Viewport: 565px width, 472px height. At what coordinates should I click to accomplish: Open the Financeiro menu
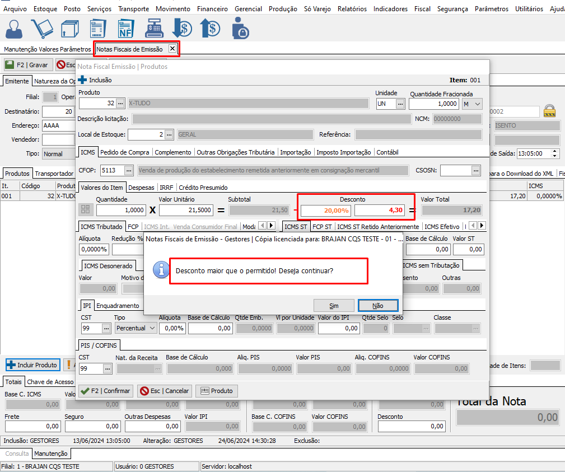[212, 9]
